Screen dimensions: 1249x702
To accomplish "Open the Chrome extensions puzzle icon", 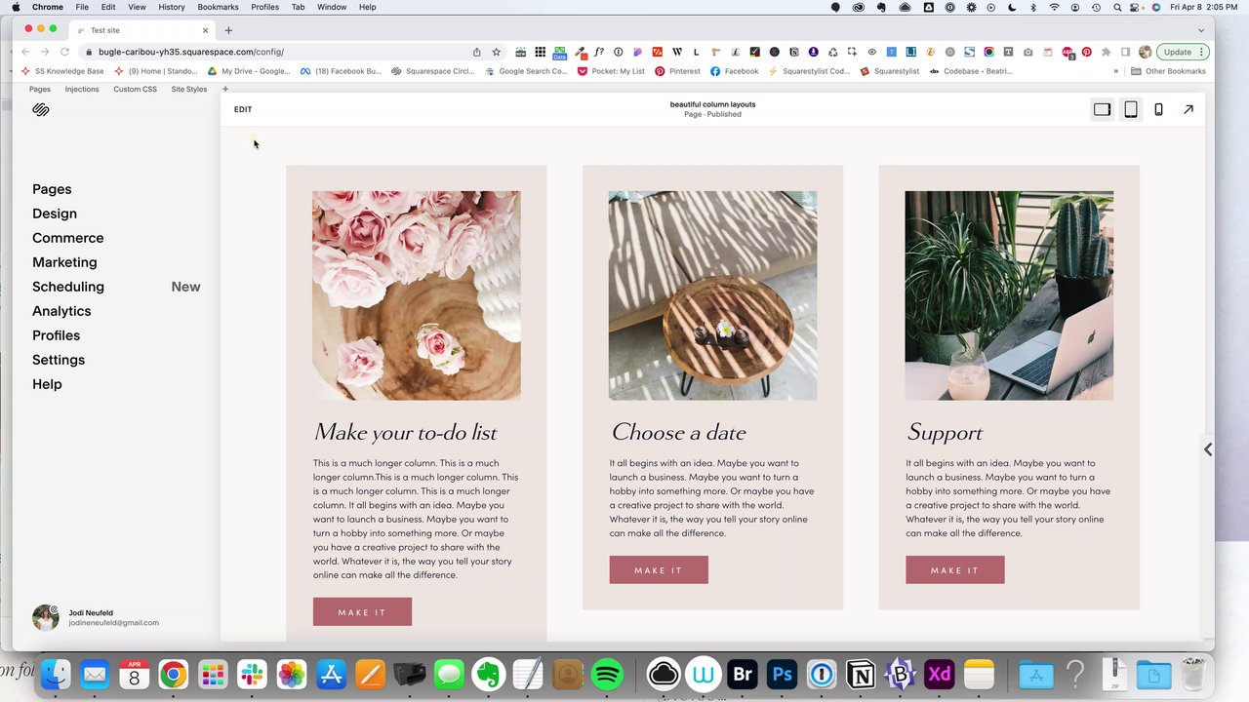I will pos(1106,52).
